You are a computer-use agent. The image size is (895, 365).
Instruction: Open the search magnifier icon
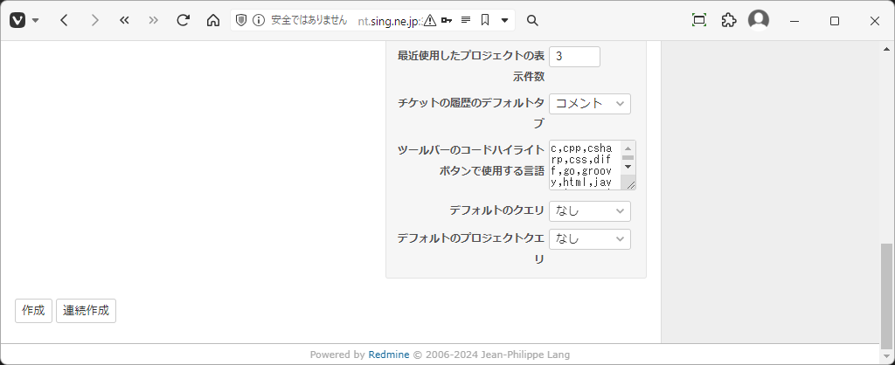(x=532, y=21)
